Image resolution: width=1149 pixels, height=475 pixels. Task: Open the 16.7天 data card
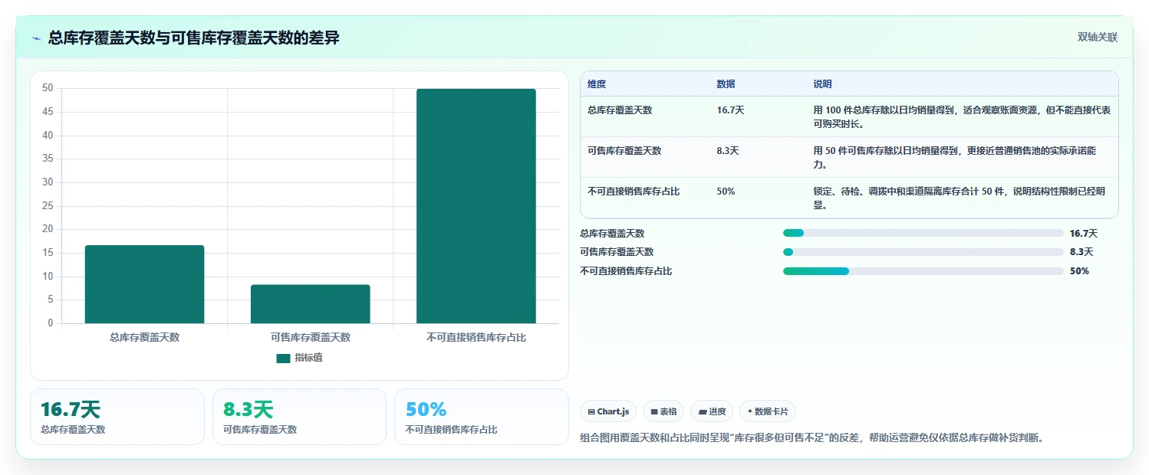[117, 417]
